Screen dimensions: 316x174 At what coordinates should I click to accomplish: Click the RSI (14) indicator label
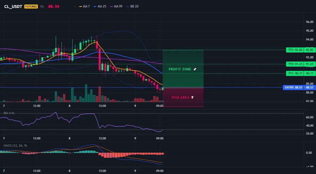[9, 113]
